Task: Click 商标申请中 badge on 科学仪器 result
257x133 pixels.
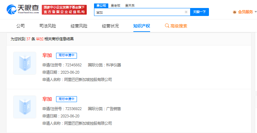Action: click(x=67, y=56)
